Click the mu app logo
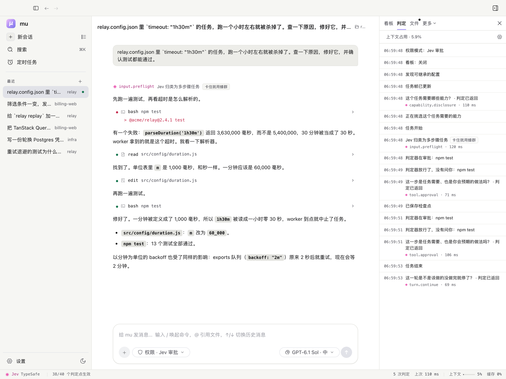 coord(11,24)
